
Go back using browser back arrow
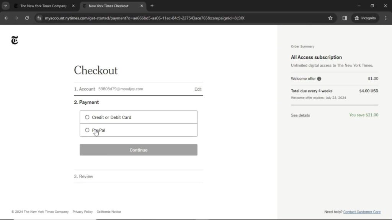pyautogui.click(x=6, y=18)
